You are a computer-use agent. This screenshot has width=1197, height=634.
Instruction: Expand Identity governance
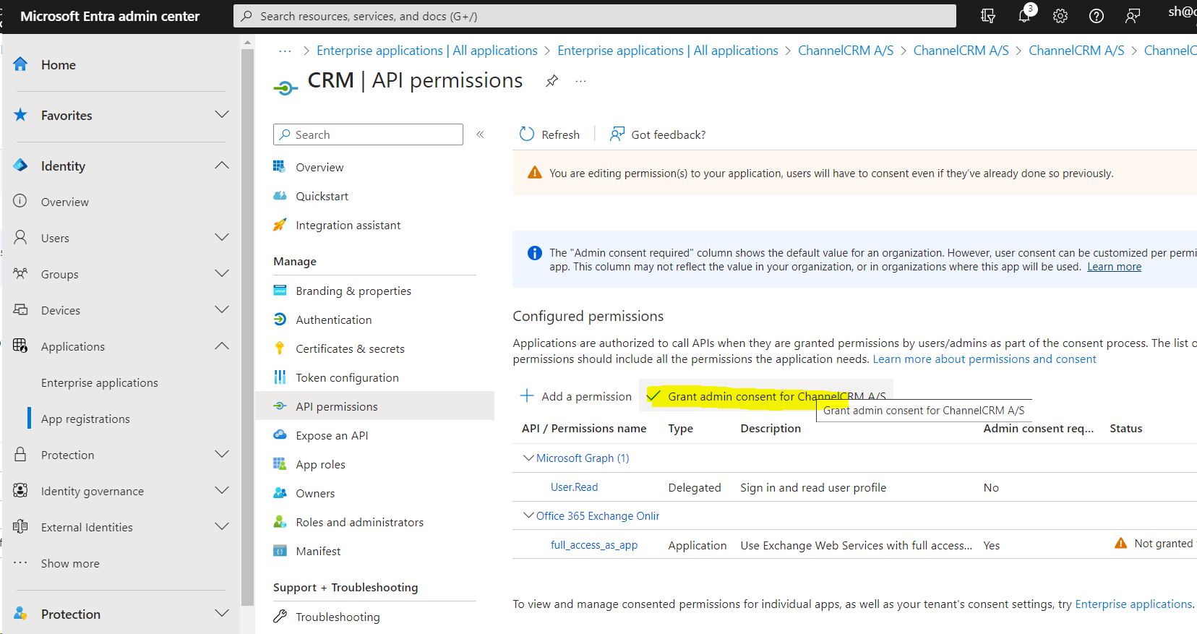[x=222, y=491]
